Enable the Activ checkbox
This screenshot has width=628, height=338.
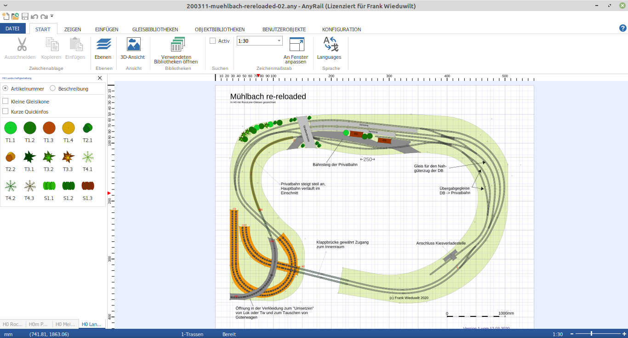[212, 41]
